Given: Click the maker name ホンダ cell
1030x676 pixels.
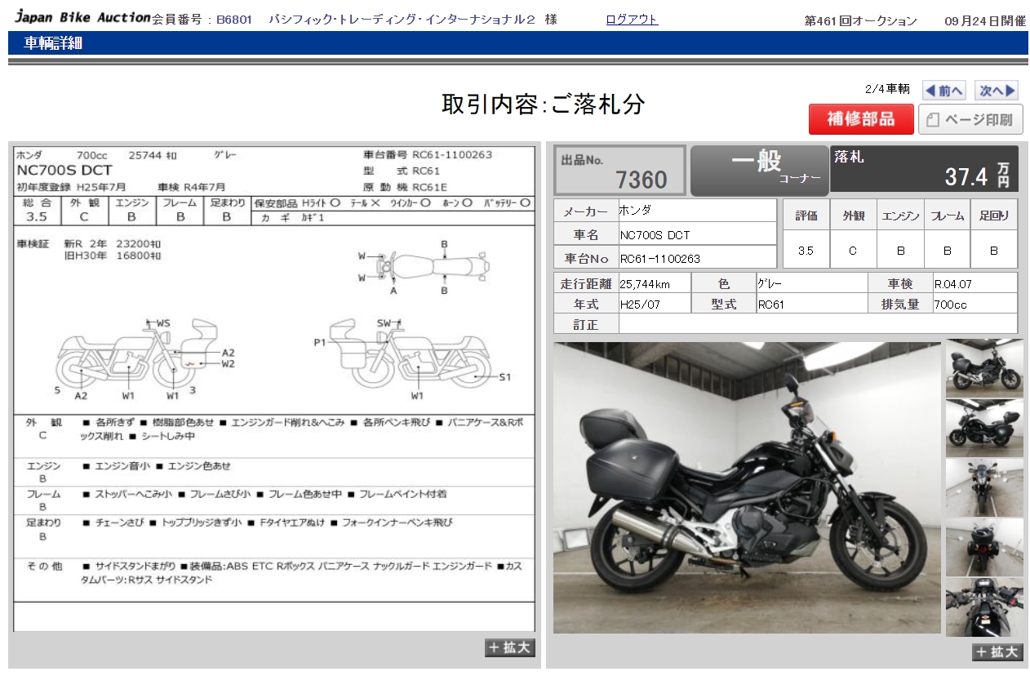Looking at the screenshot, I should [x=697, y=211].
